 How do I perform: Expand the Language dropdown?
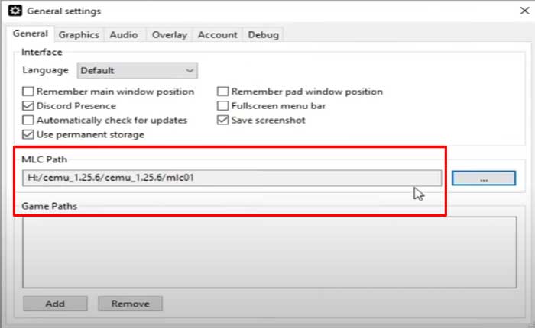[x=138, y=70]
